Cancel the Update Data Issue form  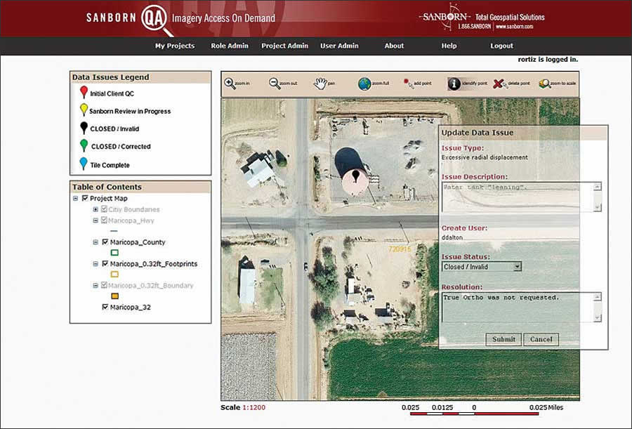click(x=541, y=339)
